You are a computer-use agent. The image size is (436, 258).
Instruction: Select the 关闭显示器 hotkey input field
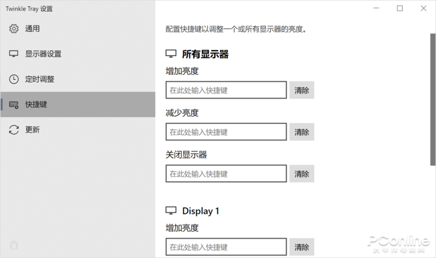(x=226, y=174)
